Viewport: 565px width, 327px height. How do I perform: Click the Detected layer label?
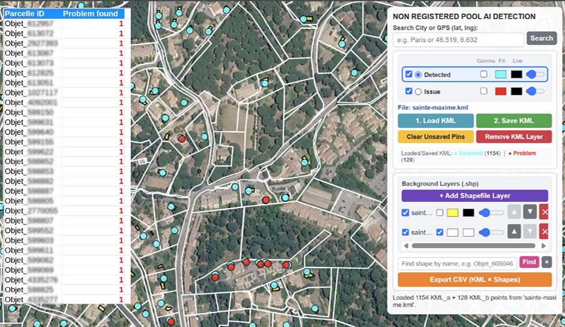pos(437,74)
